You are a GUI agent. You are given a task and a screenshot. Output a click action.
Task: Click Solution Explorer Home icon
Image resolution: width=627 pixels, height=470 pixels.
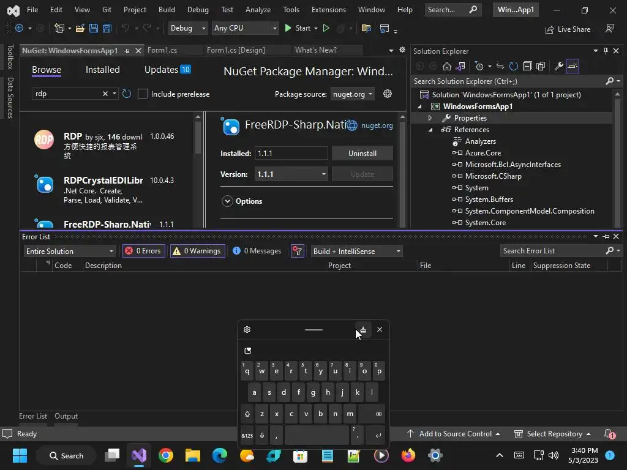pos(446,66)
